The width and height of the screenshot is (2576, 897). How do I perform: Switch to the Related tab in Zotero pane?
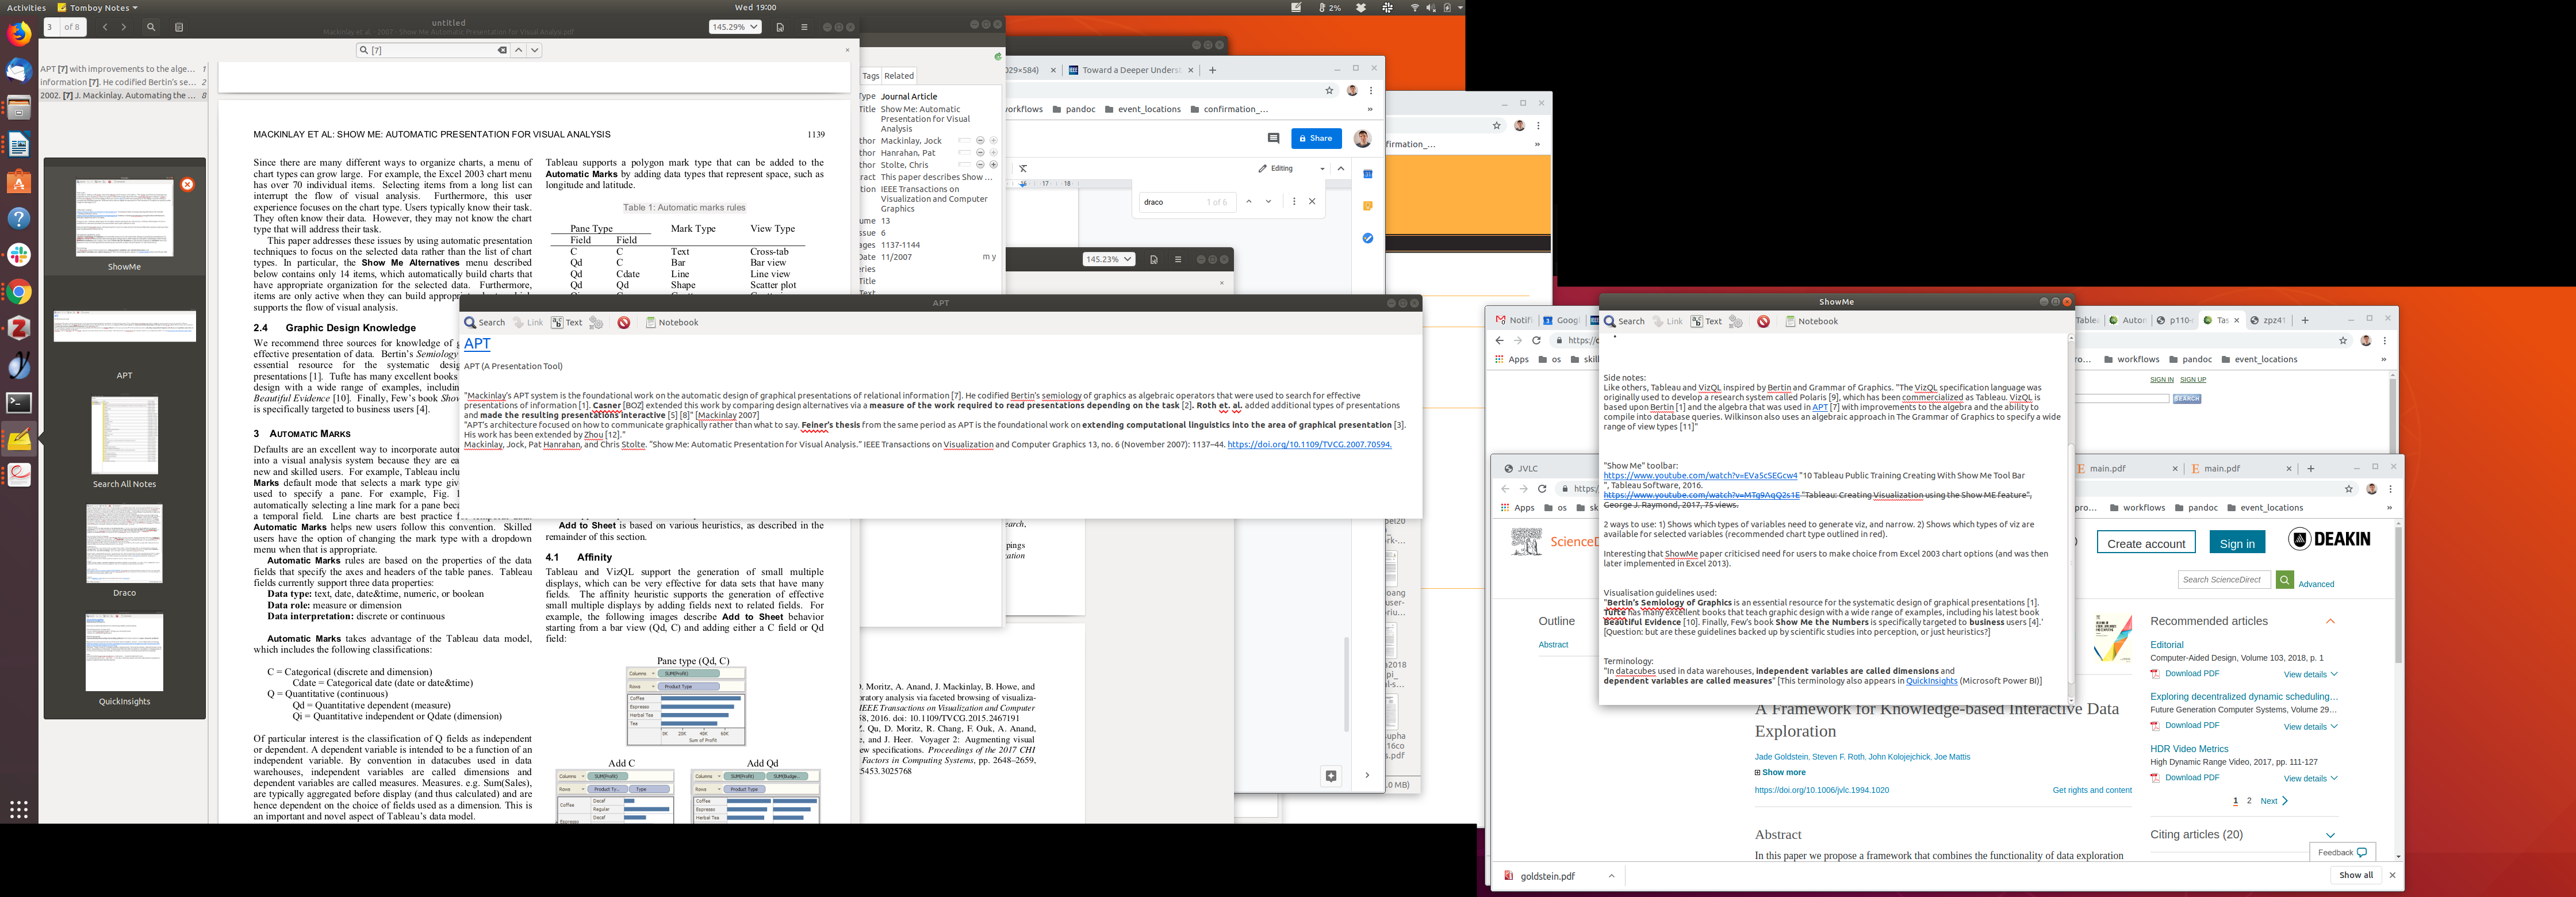898,76
